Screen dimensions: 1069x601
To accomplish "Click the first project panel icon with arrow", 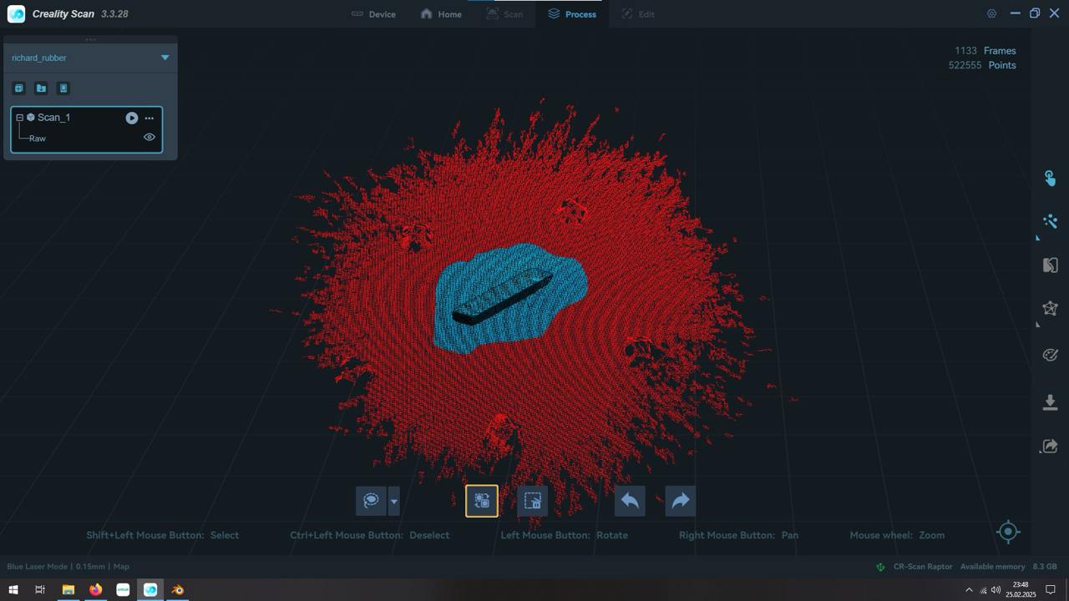I will pos(19,88).
